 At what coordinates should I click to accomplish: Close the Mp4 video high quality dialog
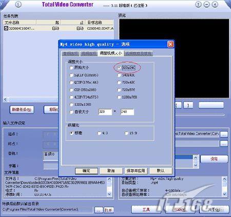170,44
